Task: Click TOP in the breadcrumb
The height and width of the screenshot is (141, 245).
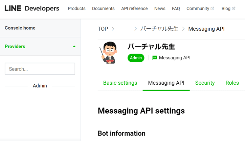Action: (103, 29)
